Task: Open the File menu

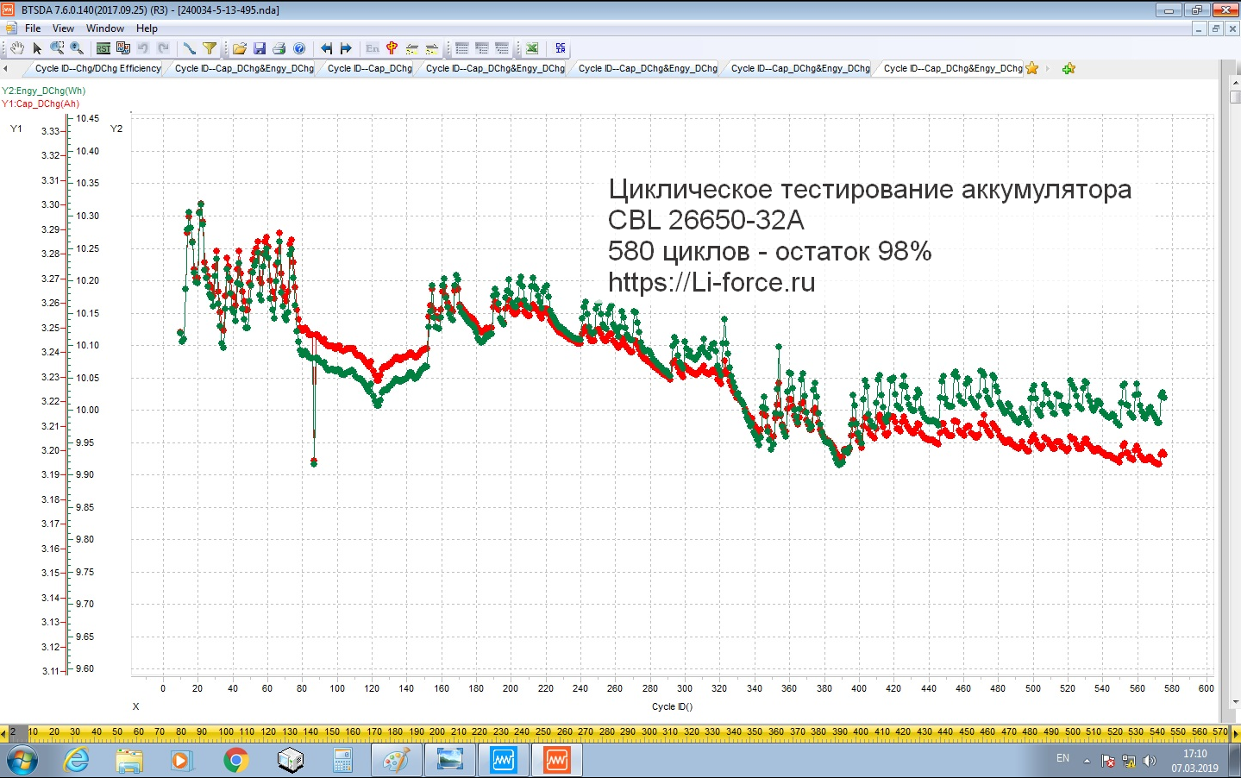Action: pos(33,28)
